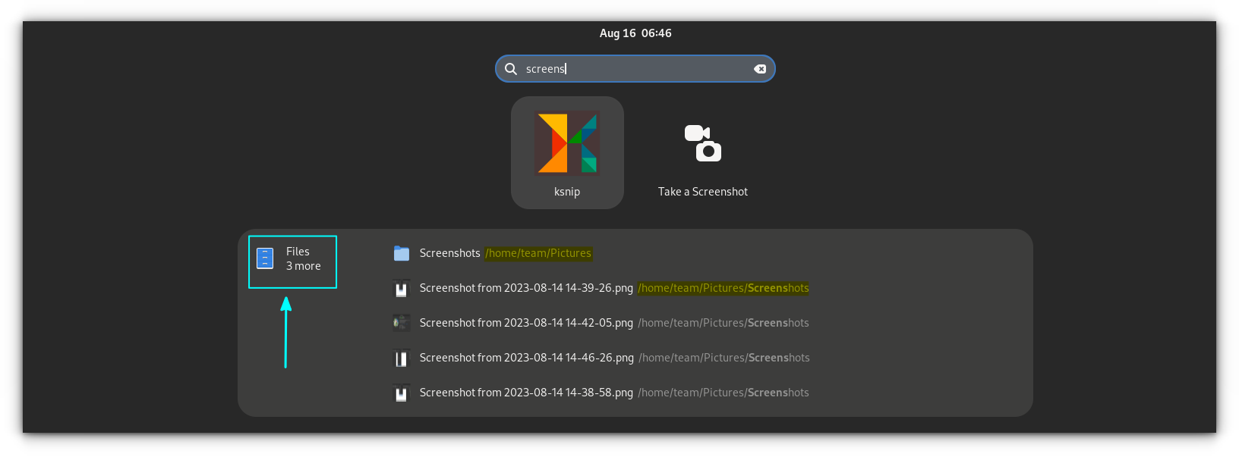Open thumbnail of Screenshot 14-42-05.png
The width and height of the screenshot is (1239, 457).
402,323
